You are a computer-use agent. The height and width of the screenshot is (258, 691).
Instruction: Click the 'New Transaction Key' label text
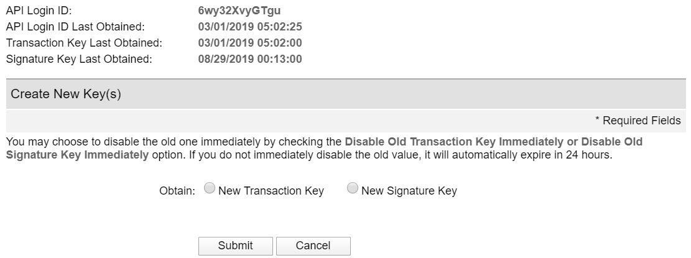(x=271, y=191)
